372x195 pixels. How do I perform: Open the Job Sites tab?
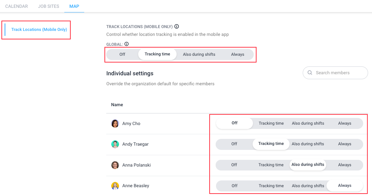[x=49, y=6]
